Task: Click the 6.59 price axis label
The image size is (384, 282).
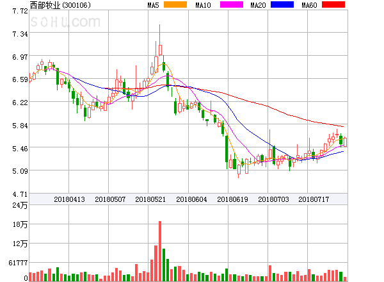Action: (20, 79)
